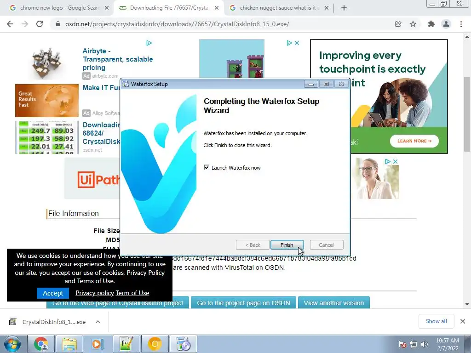This screenshot has height=353, width=471.
Task: Click orange circle app taskbar icon
Action: point(155,344)
